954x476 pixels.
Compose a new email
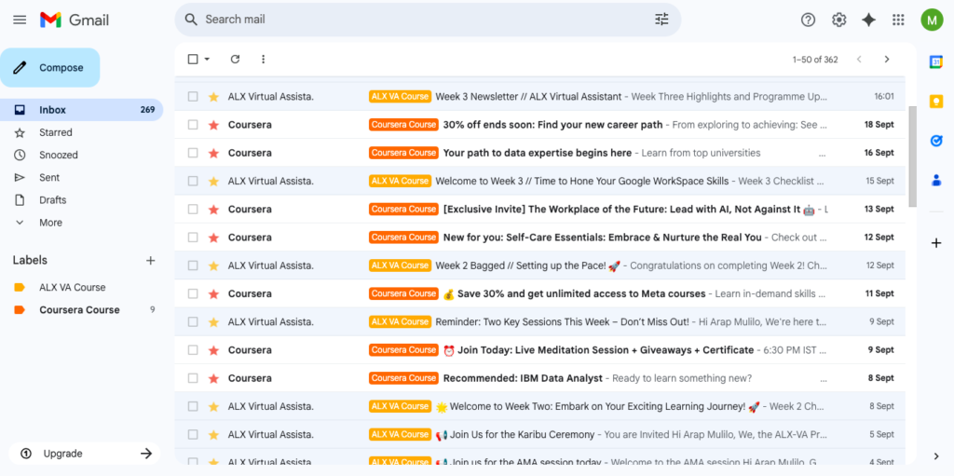pos(50,68)
